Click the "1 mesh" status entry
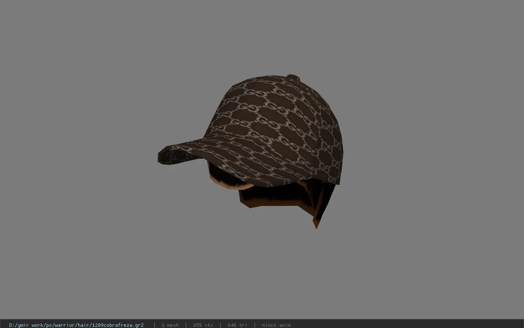Image resolution: width=524 pixels, height=328 pixels. click(170, 325)
